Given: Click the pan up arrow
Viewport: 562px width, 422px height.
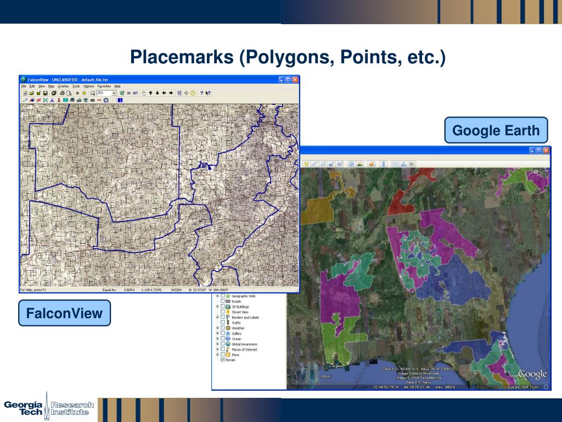Looking at the screenshot, I should click(150, 93).
